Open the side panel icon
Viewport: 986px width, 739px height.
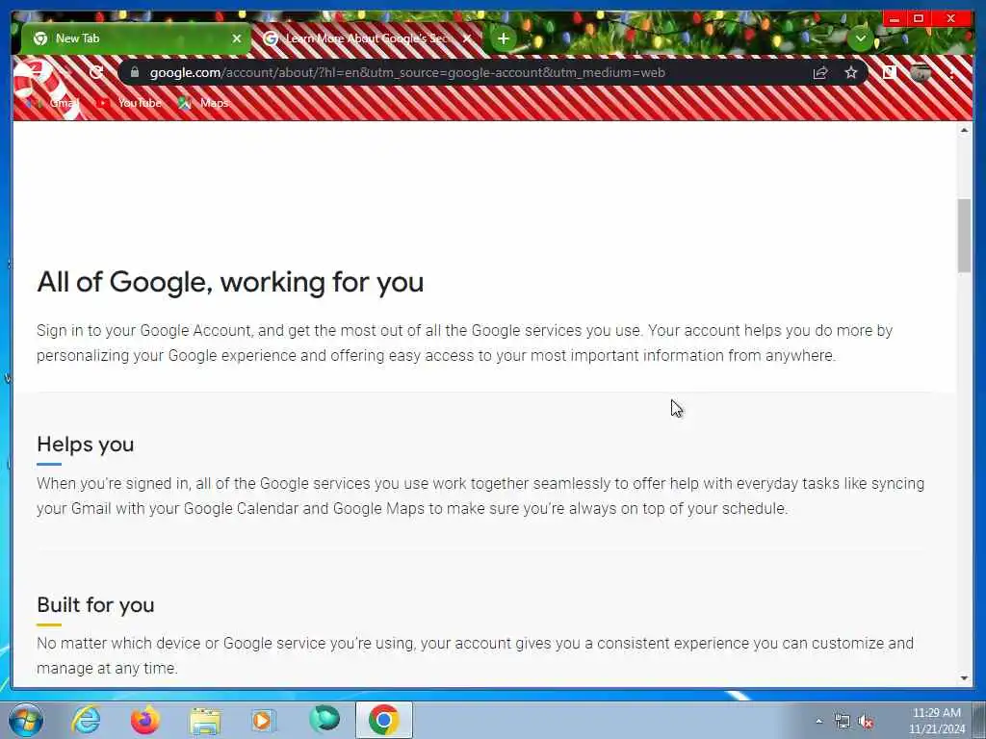(889, 73)
